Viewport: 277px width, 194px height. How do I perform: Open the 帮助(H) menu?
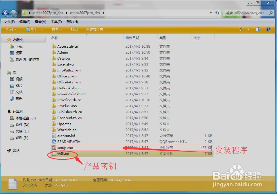click(72, 22)
